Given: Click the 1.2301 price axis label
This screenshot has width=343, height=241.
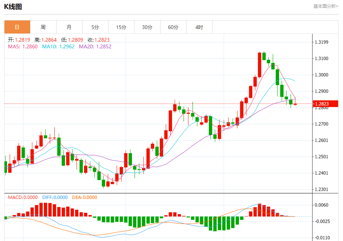Looking at the screenshot, I should (x=321, y=190).
